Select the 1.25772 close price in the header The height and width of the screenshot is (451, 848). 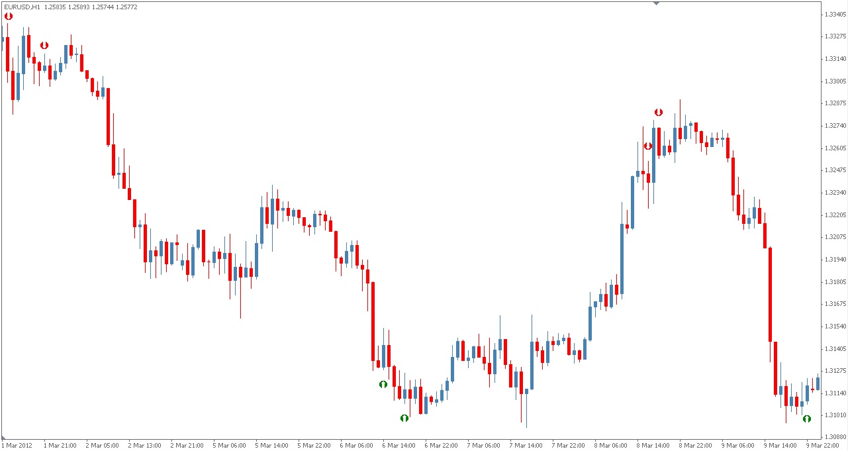click(126, 8)
